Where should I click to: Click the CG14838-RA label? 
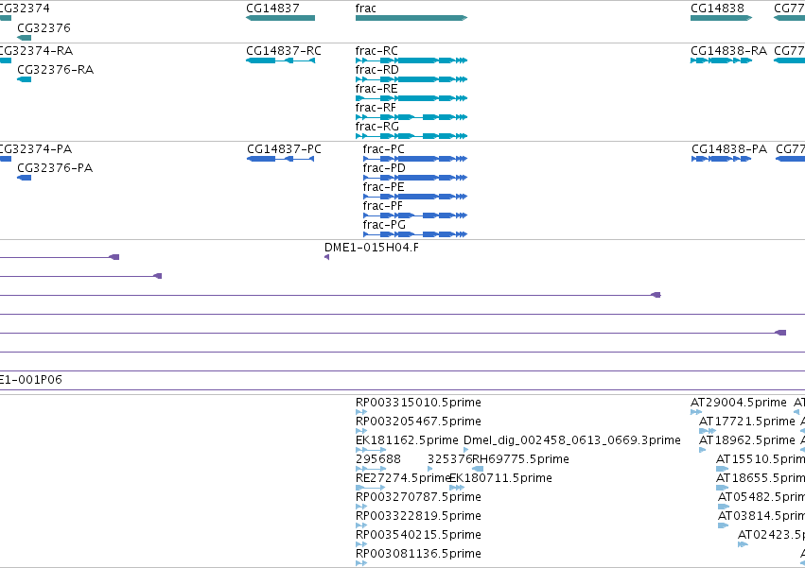[x=728, y=51]
